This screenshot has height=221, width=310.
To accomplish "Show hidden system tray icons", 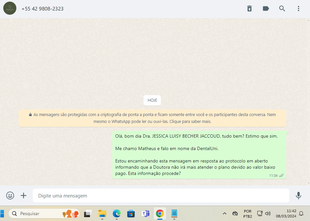I will [225, 213].
